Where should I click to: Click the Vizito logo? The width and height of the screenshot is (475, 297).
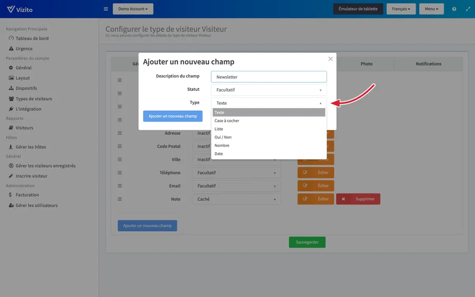(x=20, y=9)
